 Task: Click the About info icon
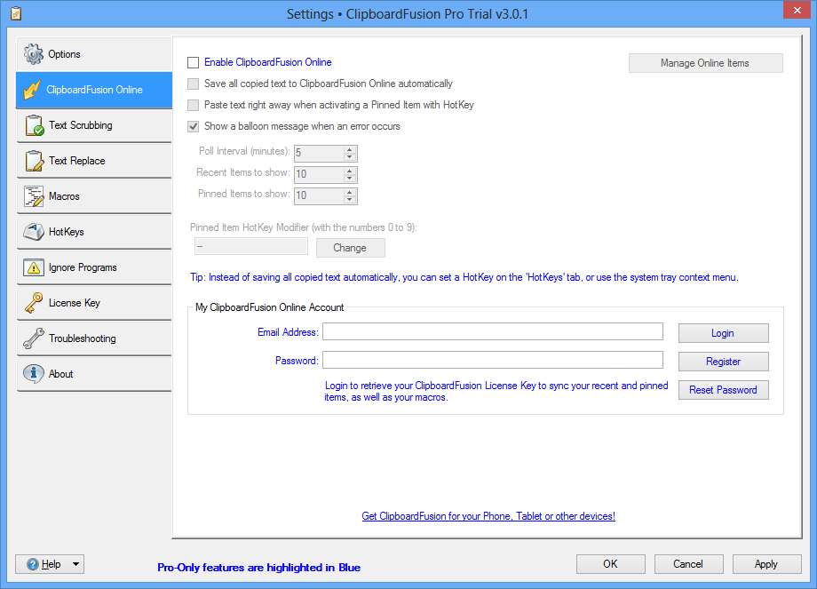[34, 374]
